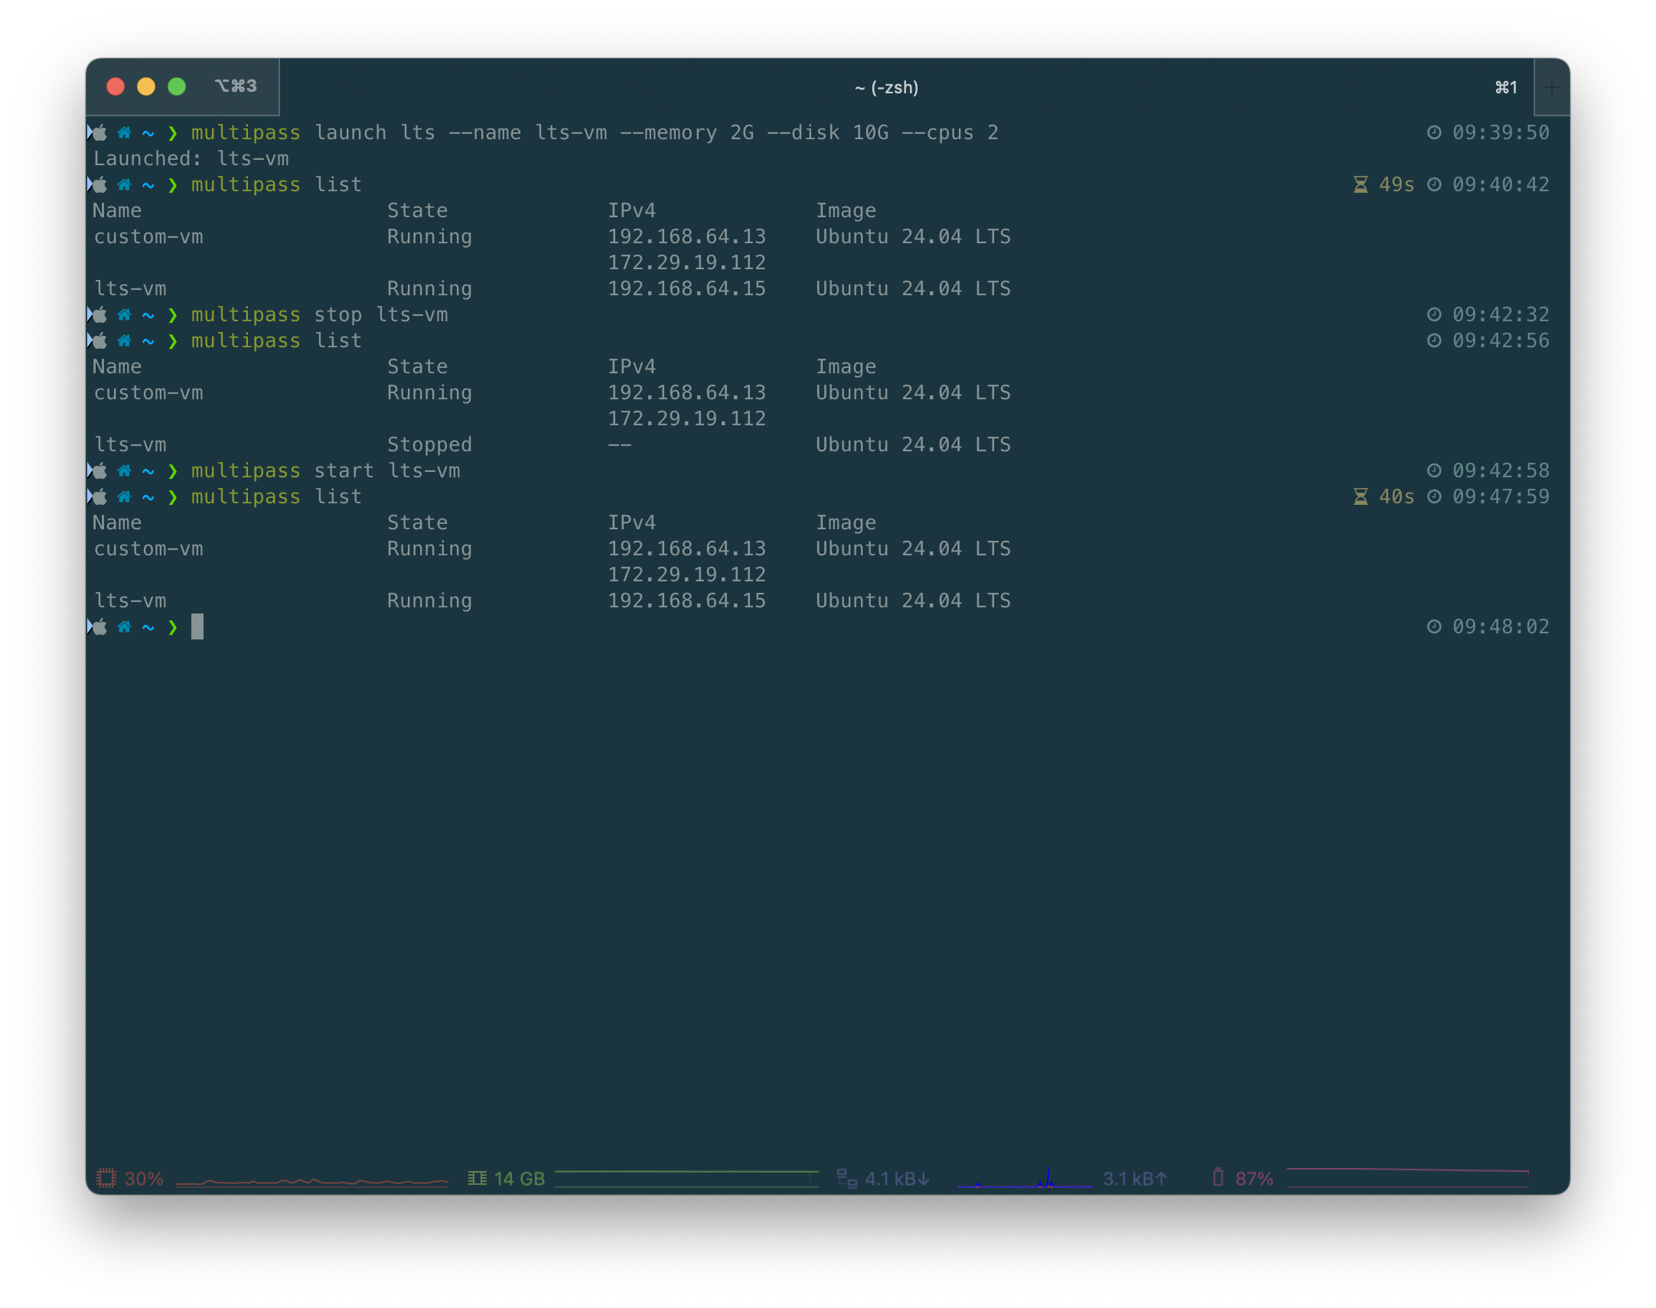The height and width of the screenshot is (1308, 1656).
Task: Click the timestamp 09:42:58
Action: 1501,471
